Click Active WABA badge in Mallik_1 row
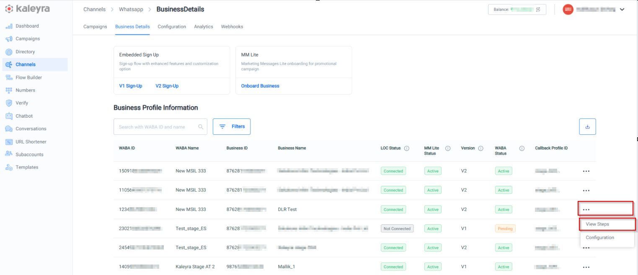 [504, 267]
